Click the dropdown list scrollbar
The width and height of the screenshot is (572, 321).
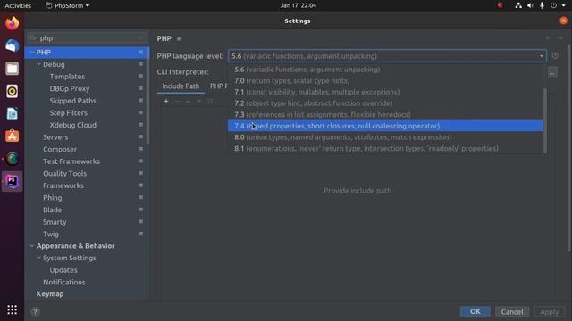(545, 120)
